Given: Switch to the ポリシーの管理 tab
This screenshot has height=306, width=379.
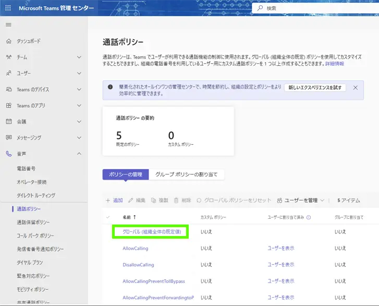Looking at the screenshot, I should click(126, 174).
